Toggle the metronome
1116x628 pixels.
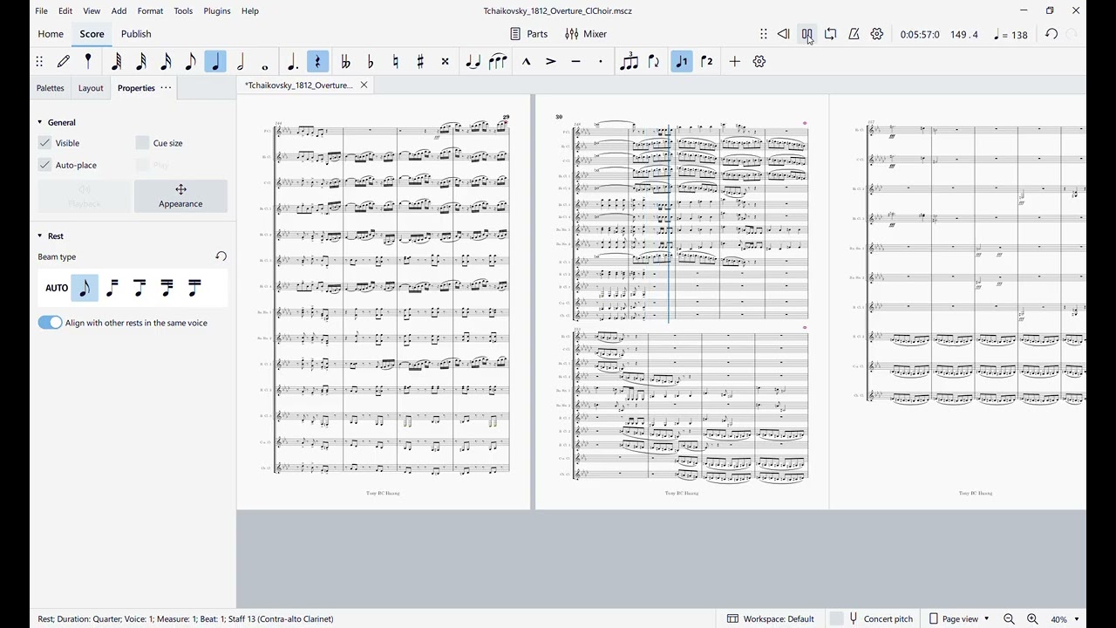pyautogui.click(x=854, y=34)
